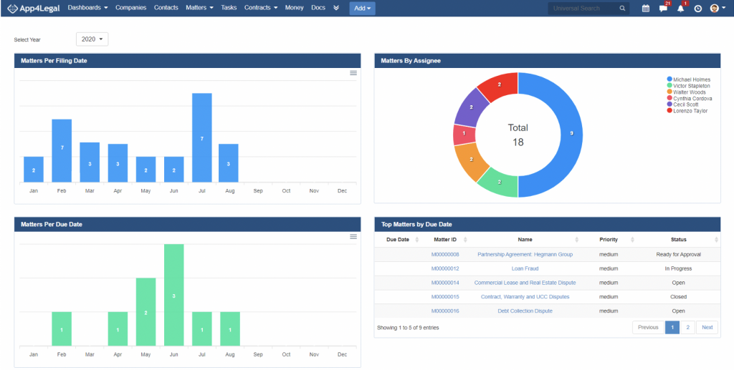734x370 pixels.
Task: Click the user avatar profile icon
Action: click(715, 9)
